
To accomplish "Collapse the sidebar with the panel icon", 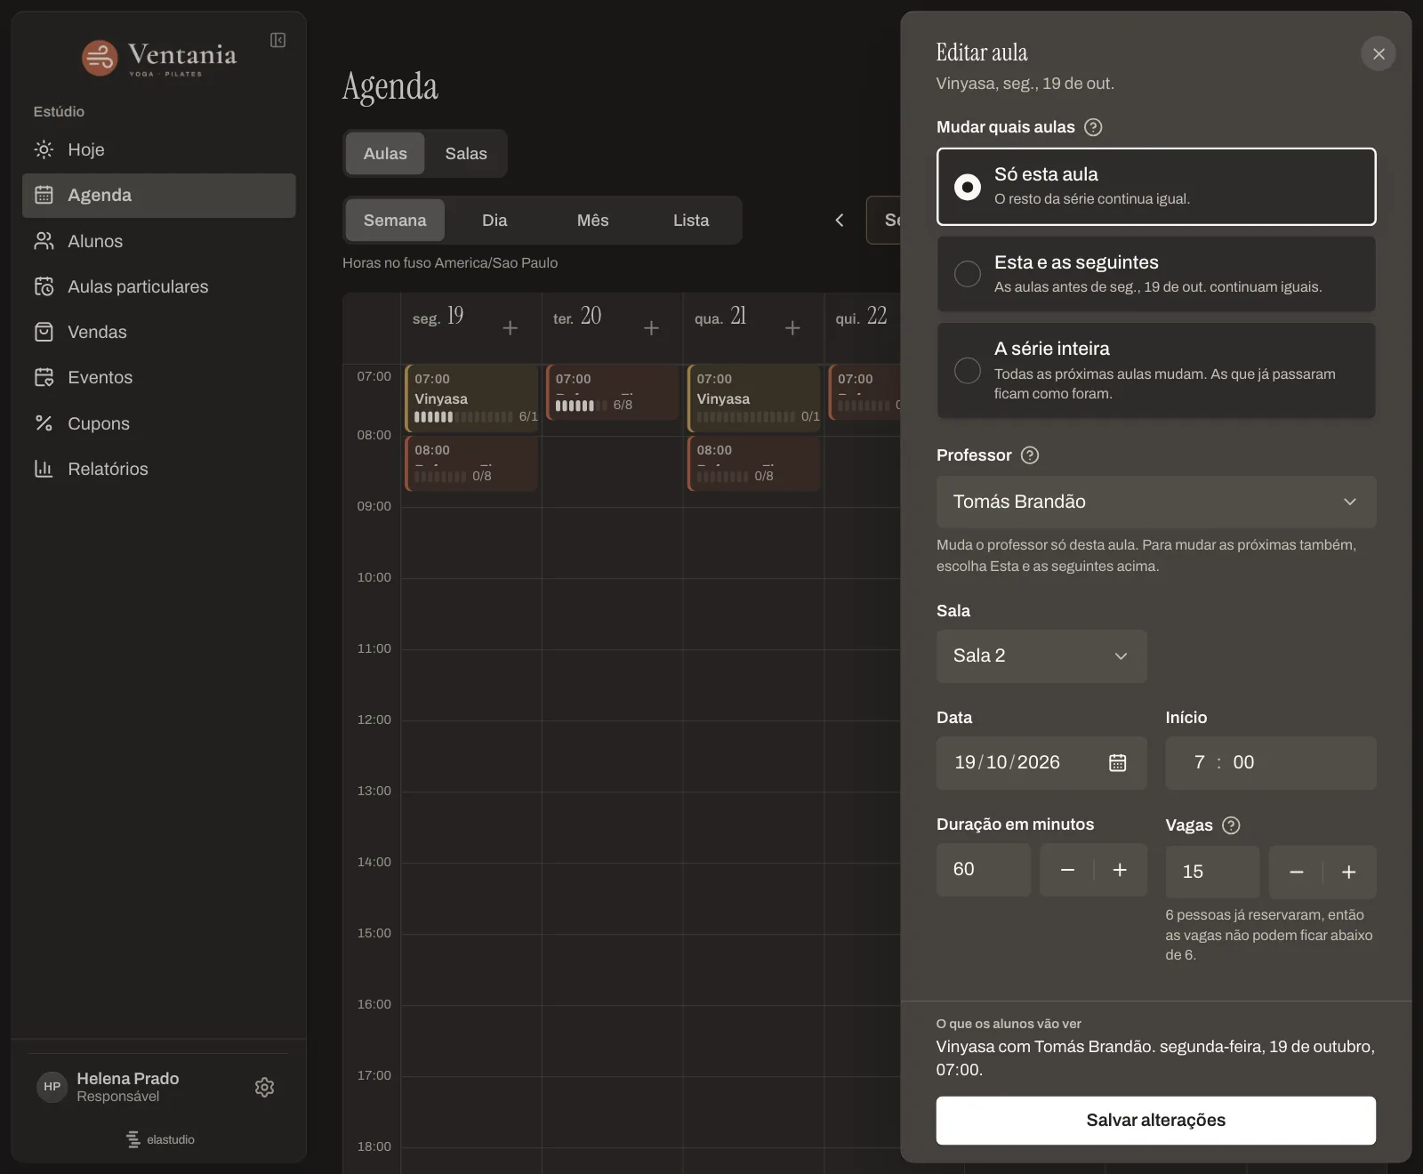I will click(x=278, y=40).
